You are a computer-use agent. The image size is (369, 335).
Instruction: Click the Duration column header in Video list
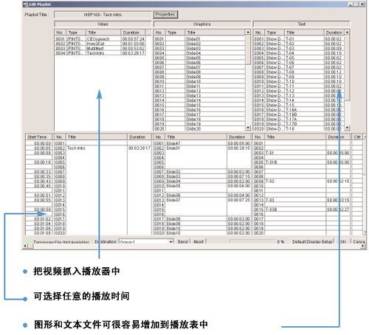click(133, 32)
